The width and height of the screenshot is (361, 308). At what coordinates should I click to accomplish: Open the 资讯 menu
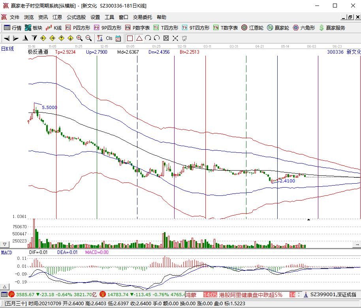(43, 17)
